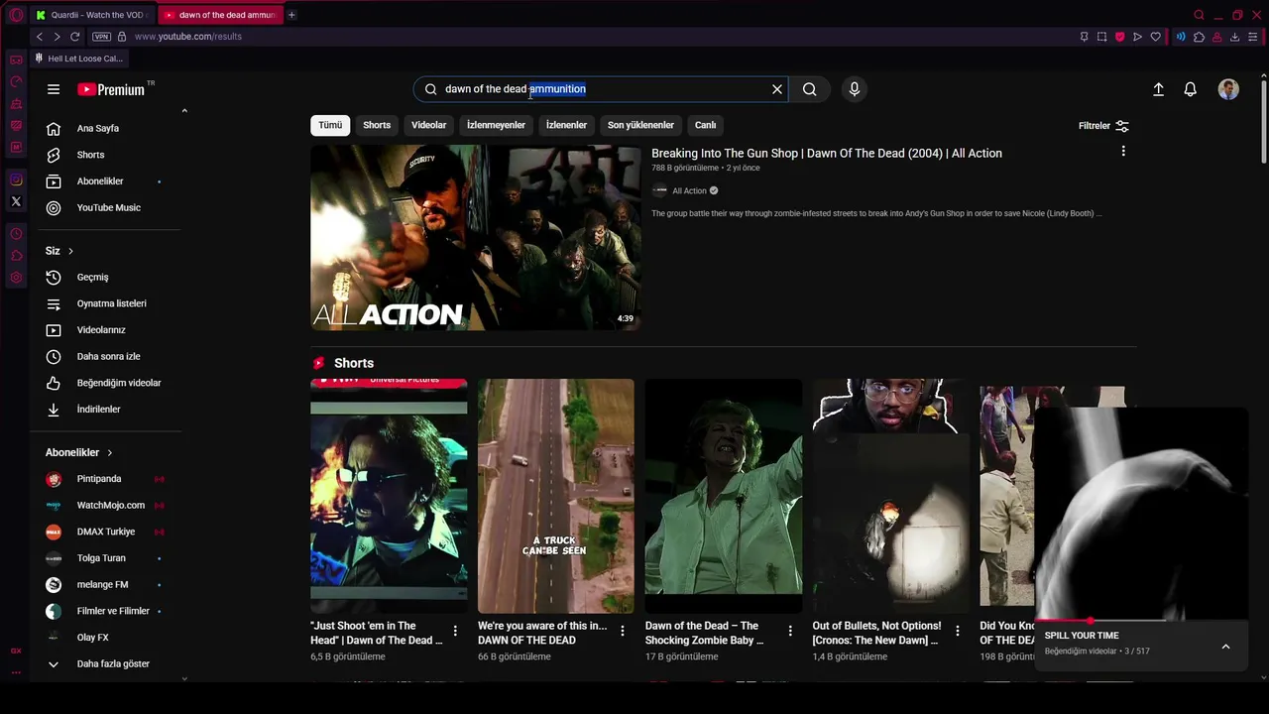The image size is (1269, 714).
Task: Open browser History clock icon in sidebar
Action: coord(16,234)
